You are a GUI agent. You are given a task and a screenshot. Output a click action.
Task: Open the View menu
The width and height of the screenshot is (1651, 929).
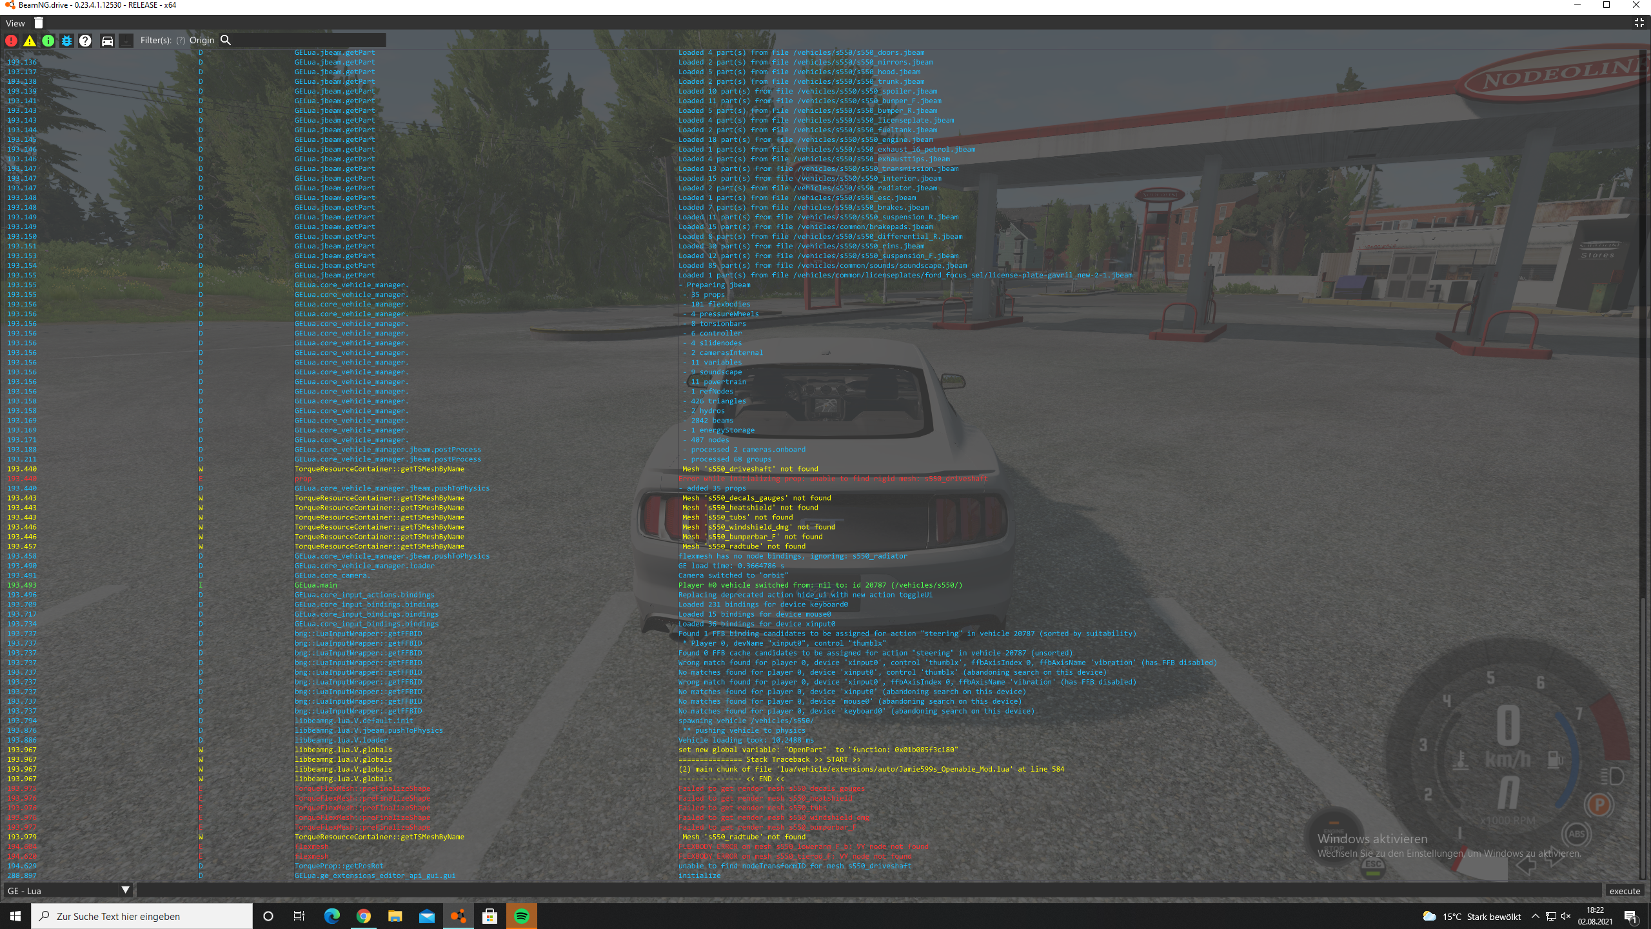15,23
